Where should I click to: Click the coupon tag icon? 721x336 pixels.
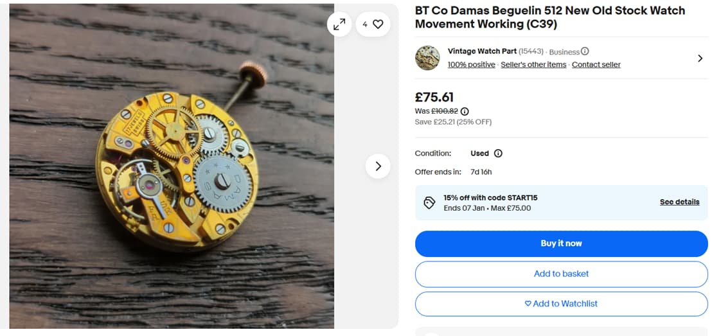point(429,203)
